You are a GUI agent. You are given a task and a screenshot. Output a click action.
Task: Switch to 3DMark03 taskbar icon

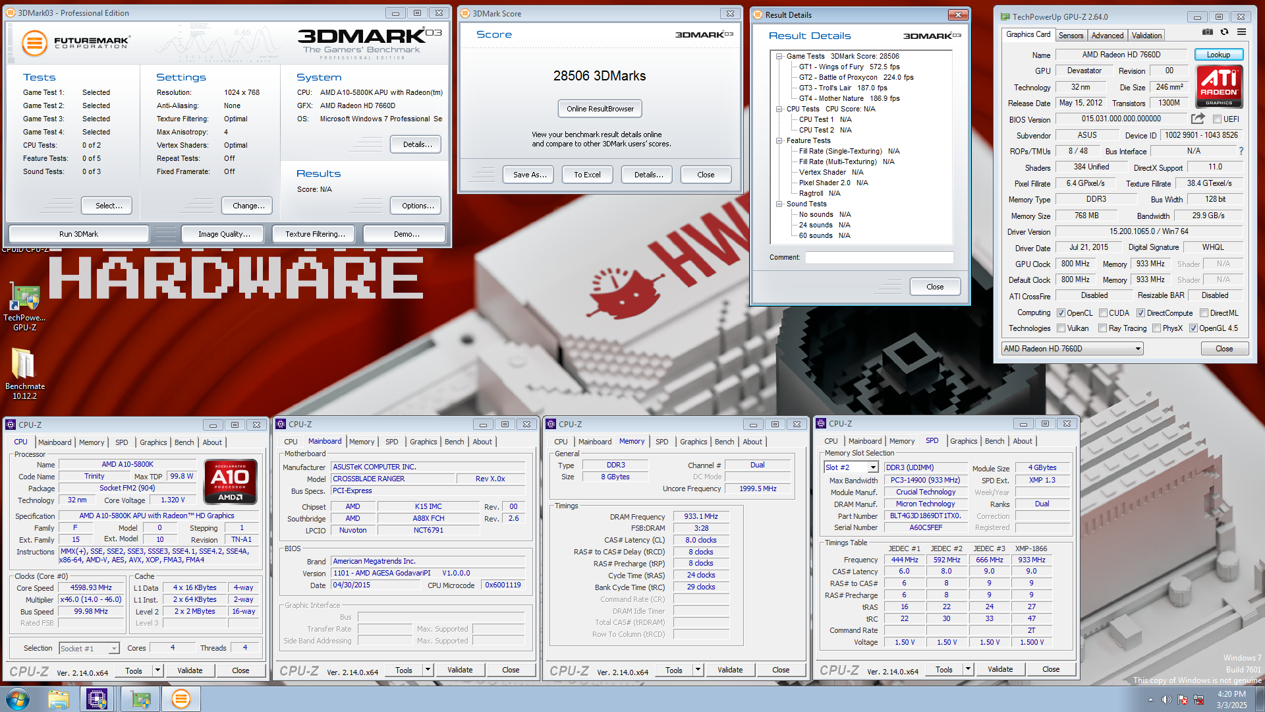pos(181,699)
